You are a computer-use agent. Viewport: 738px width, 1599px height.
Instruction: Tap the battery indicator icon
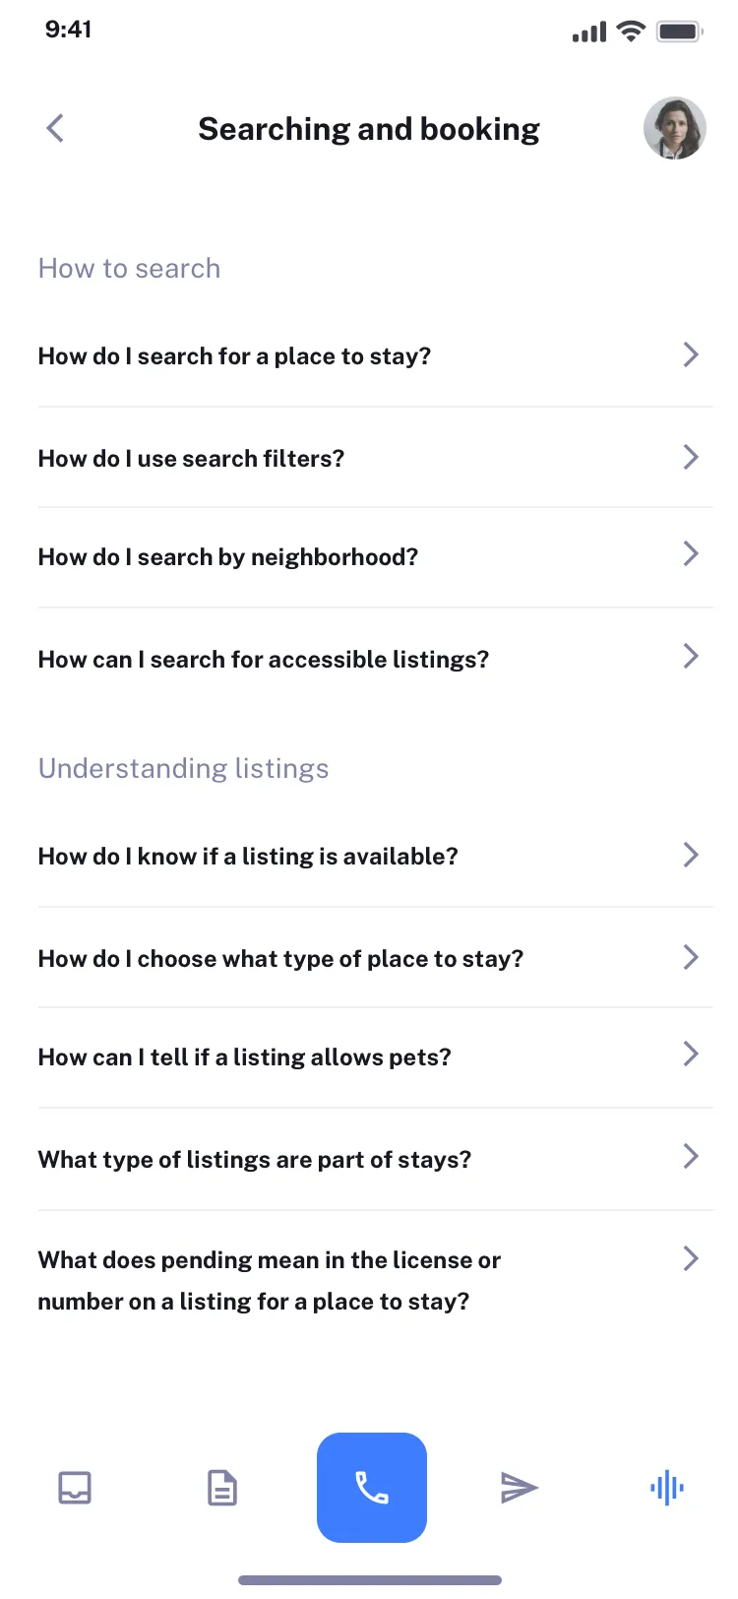[679, 32]
